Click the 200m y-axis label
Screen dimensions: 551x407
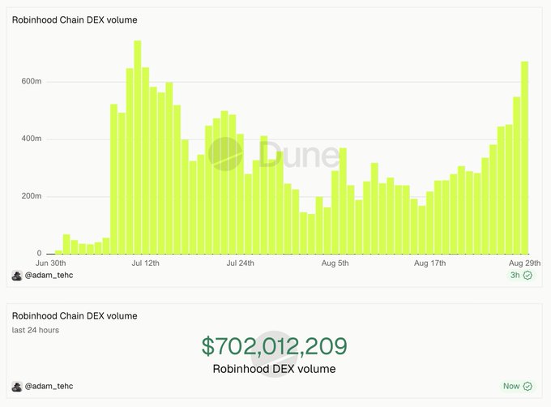point(32,196)
